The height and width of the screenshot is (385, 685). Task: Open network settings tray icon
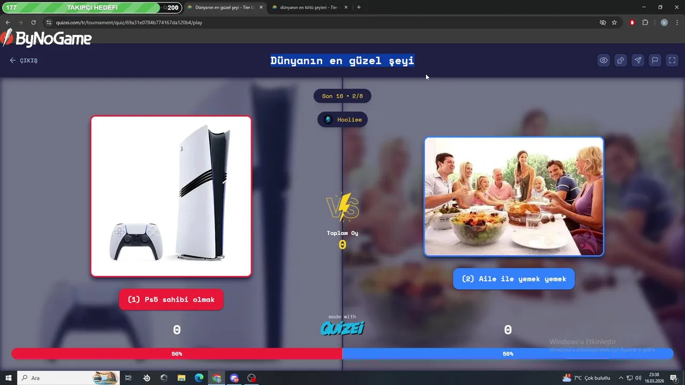tap(629, 378)
